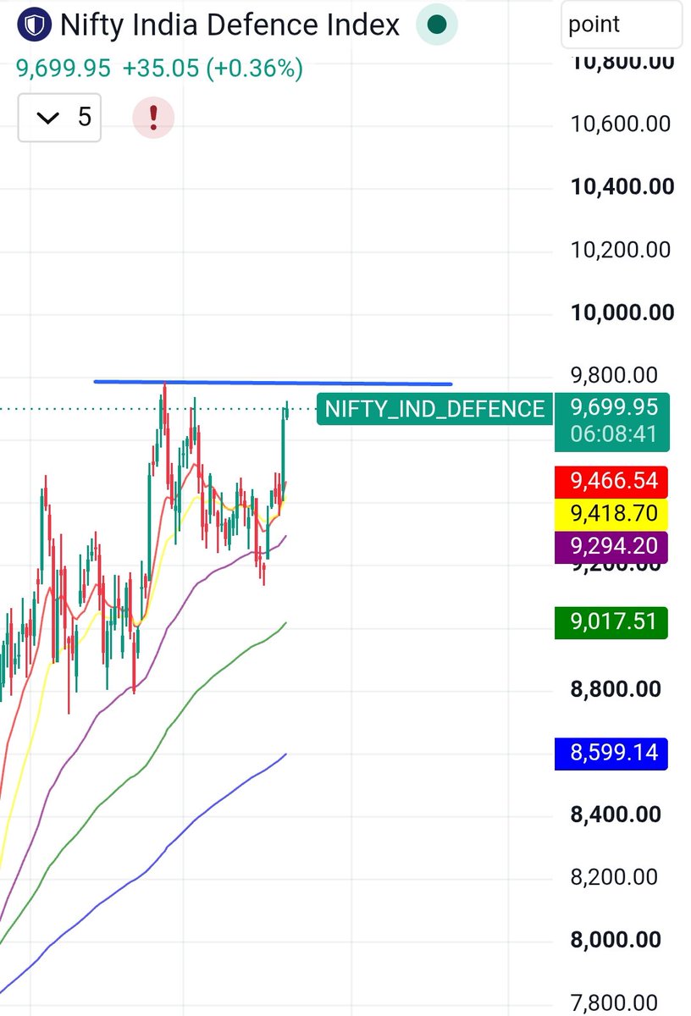Click the 10,200.00 price axis label
Image resolution: width=691 pixels, height=1016 pixels.
click(621, 250)
